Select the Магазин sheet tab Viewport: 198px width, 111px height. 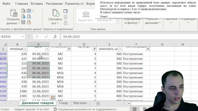(80, 103)
